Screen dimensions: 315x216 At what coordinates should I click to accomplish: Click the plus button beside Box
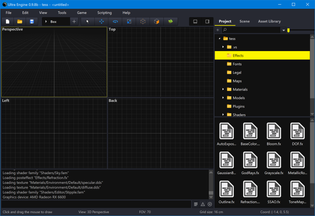coord(74,21)
